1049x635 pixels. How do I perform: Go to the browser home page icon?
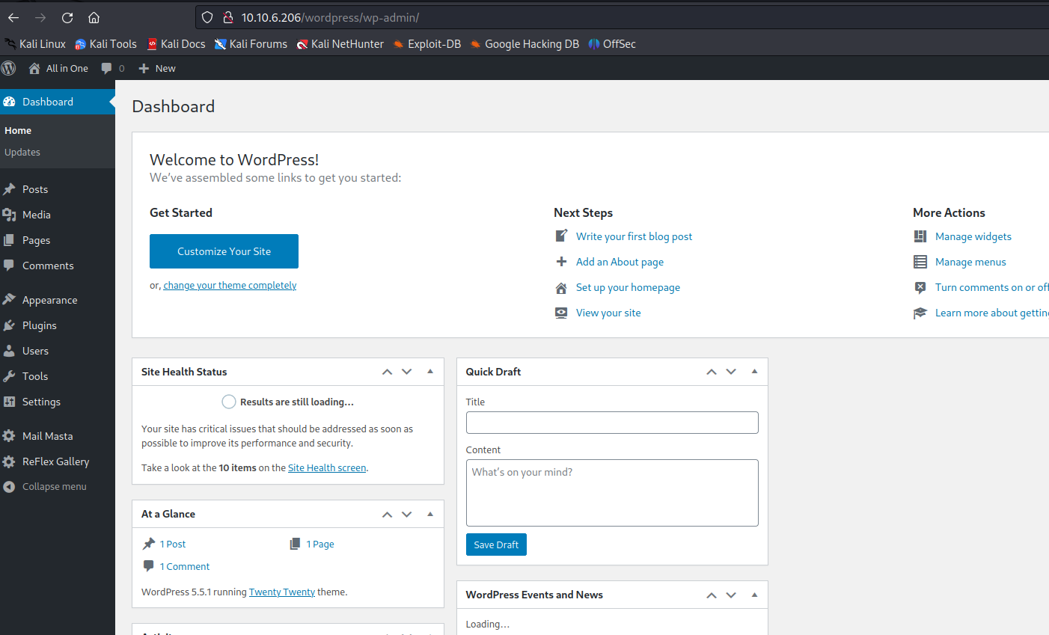94,17
